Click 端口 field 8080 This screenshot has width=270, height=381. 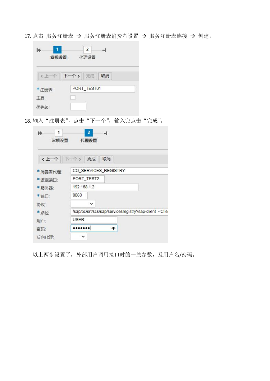pos(79,195)
